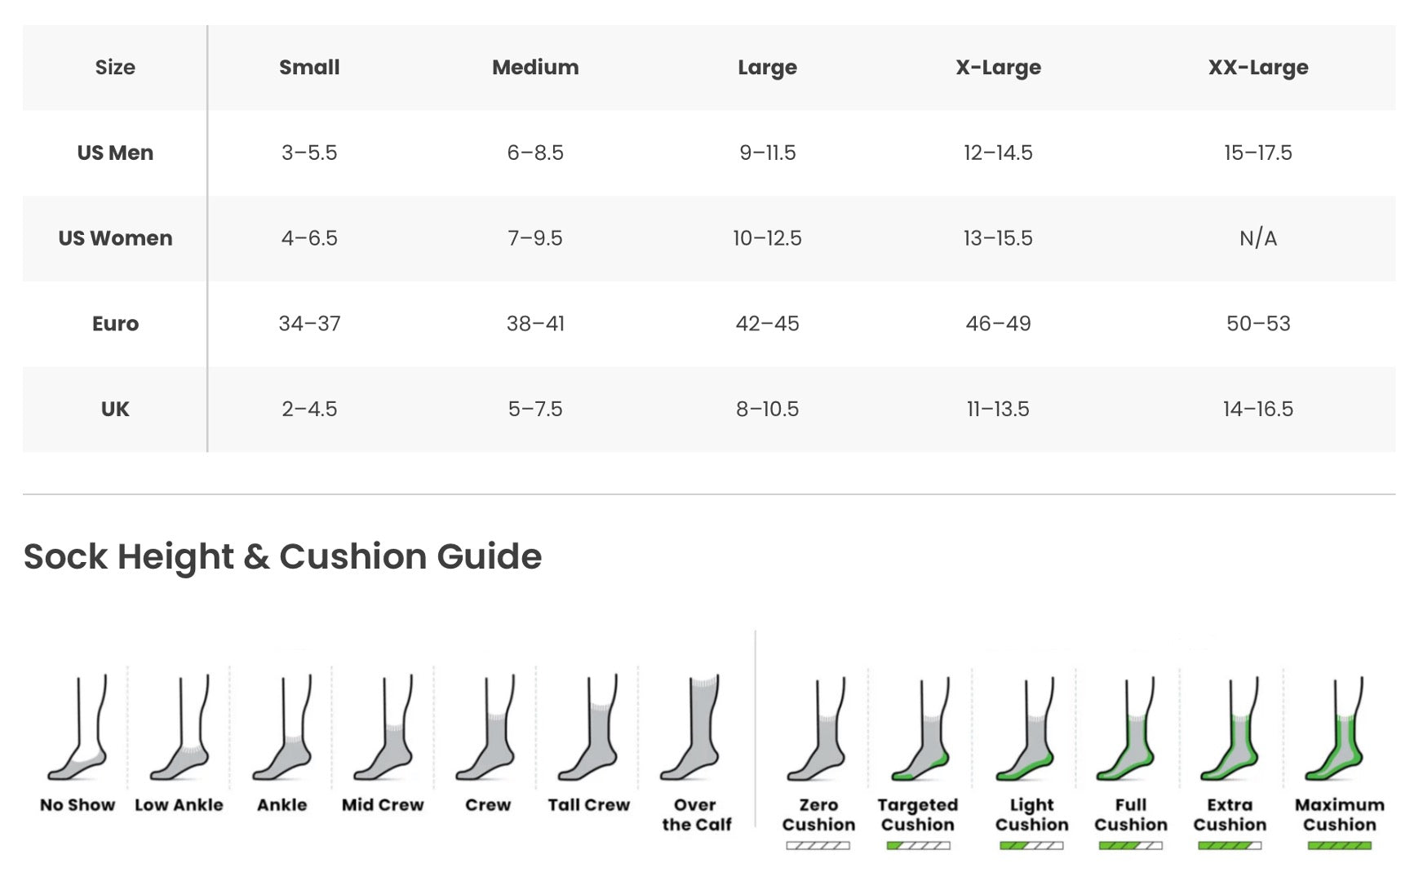Click the Over the Calf sock icon
The image size is (1423, 881).
coord(694,728)
